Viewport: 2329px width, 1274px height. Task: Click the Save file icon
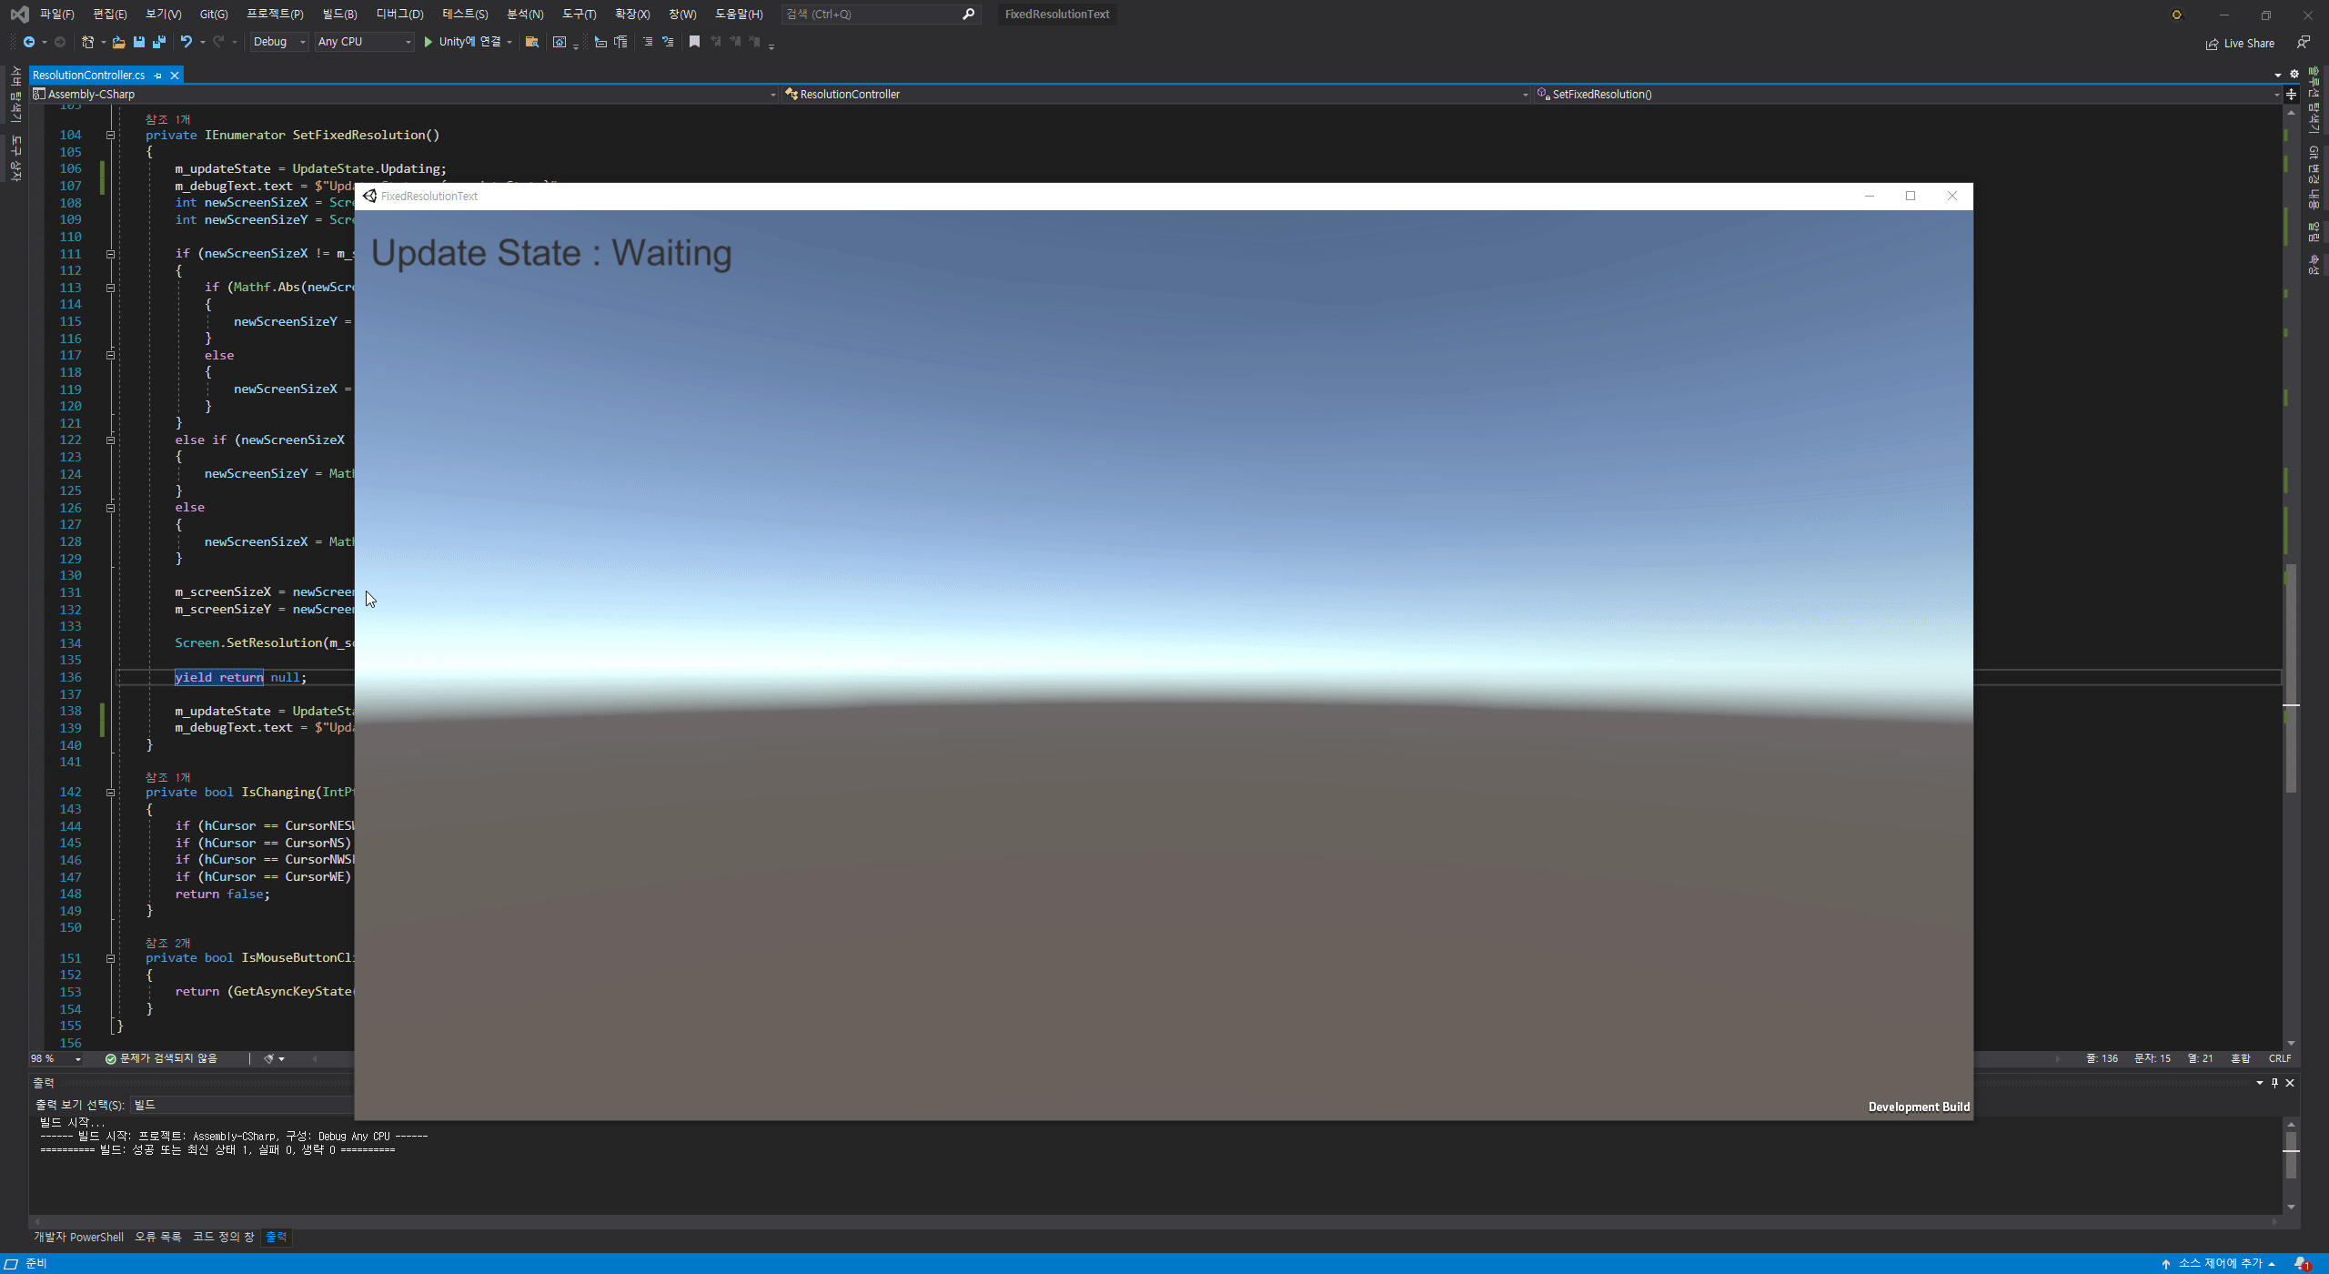coord(138,42)
